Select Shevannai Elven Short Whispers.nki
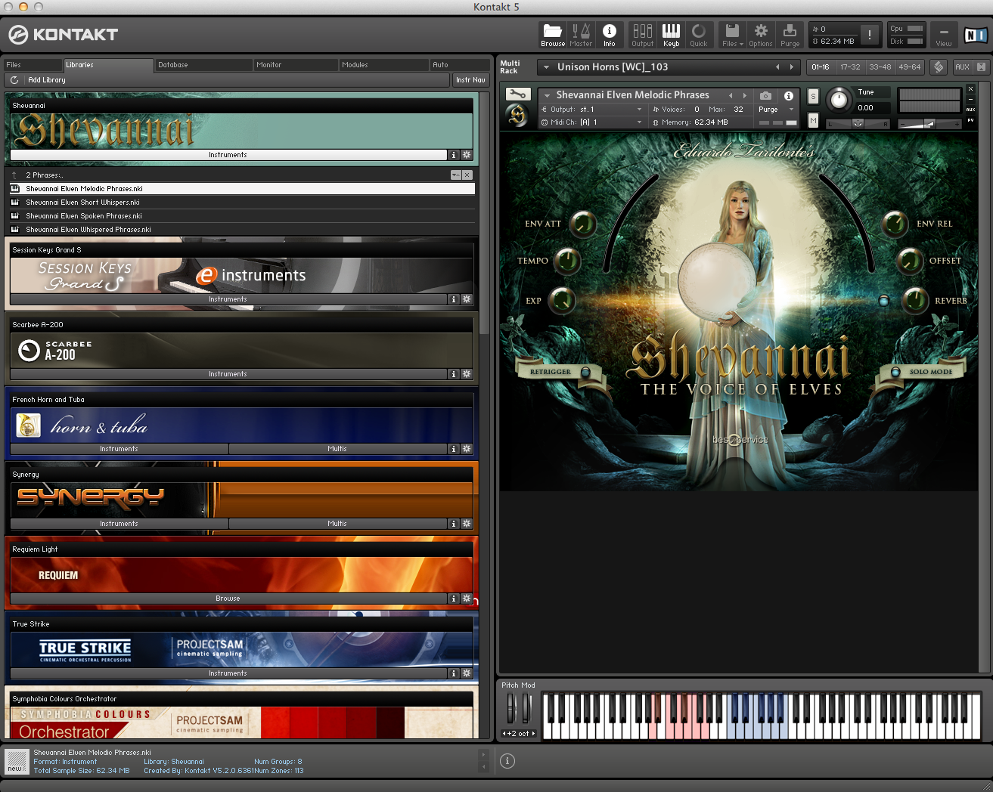Screen dimensions: 993x792 point(242,203)
